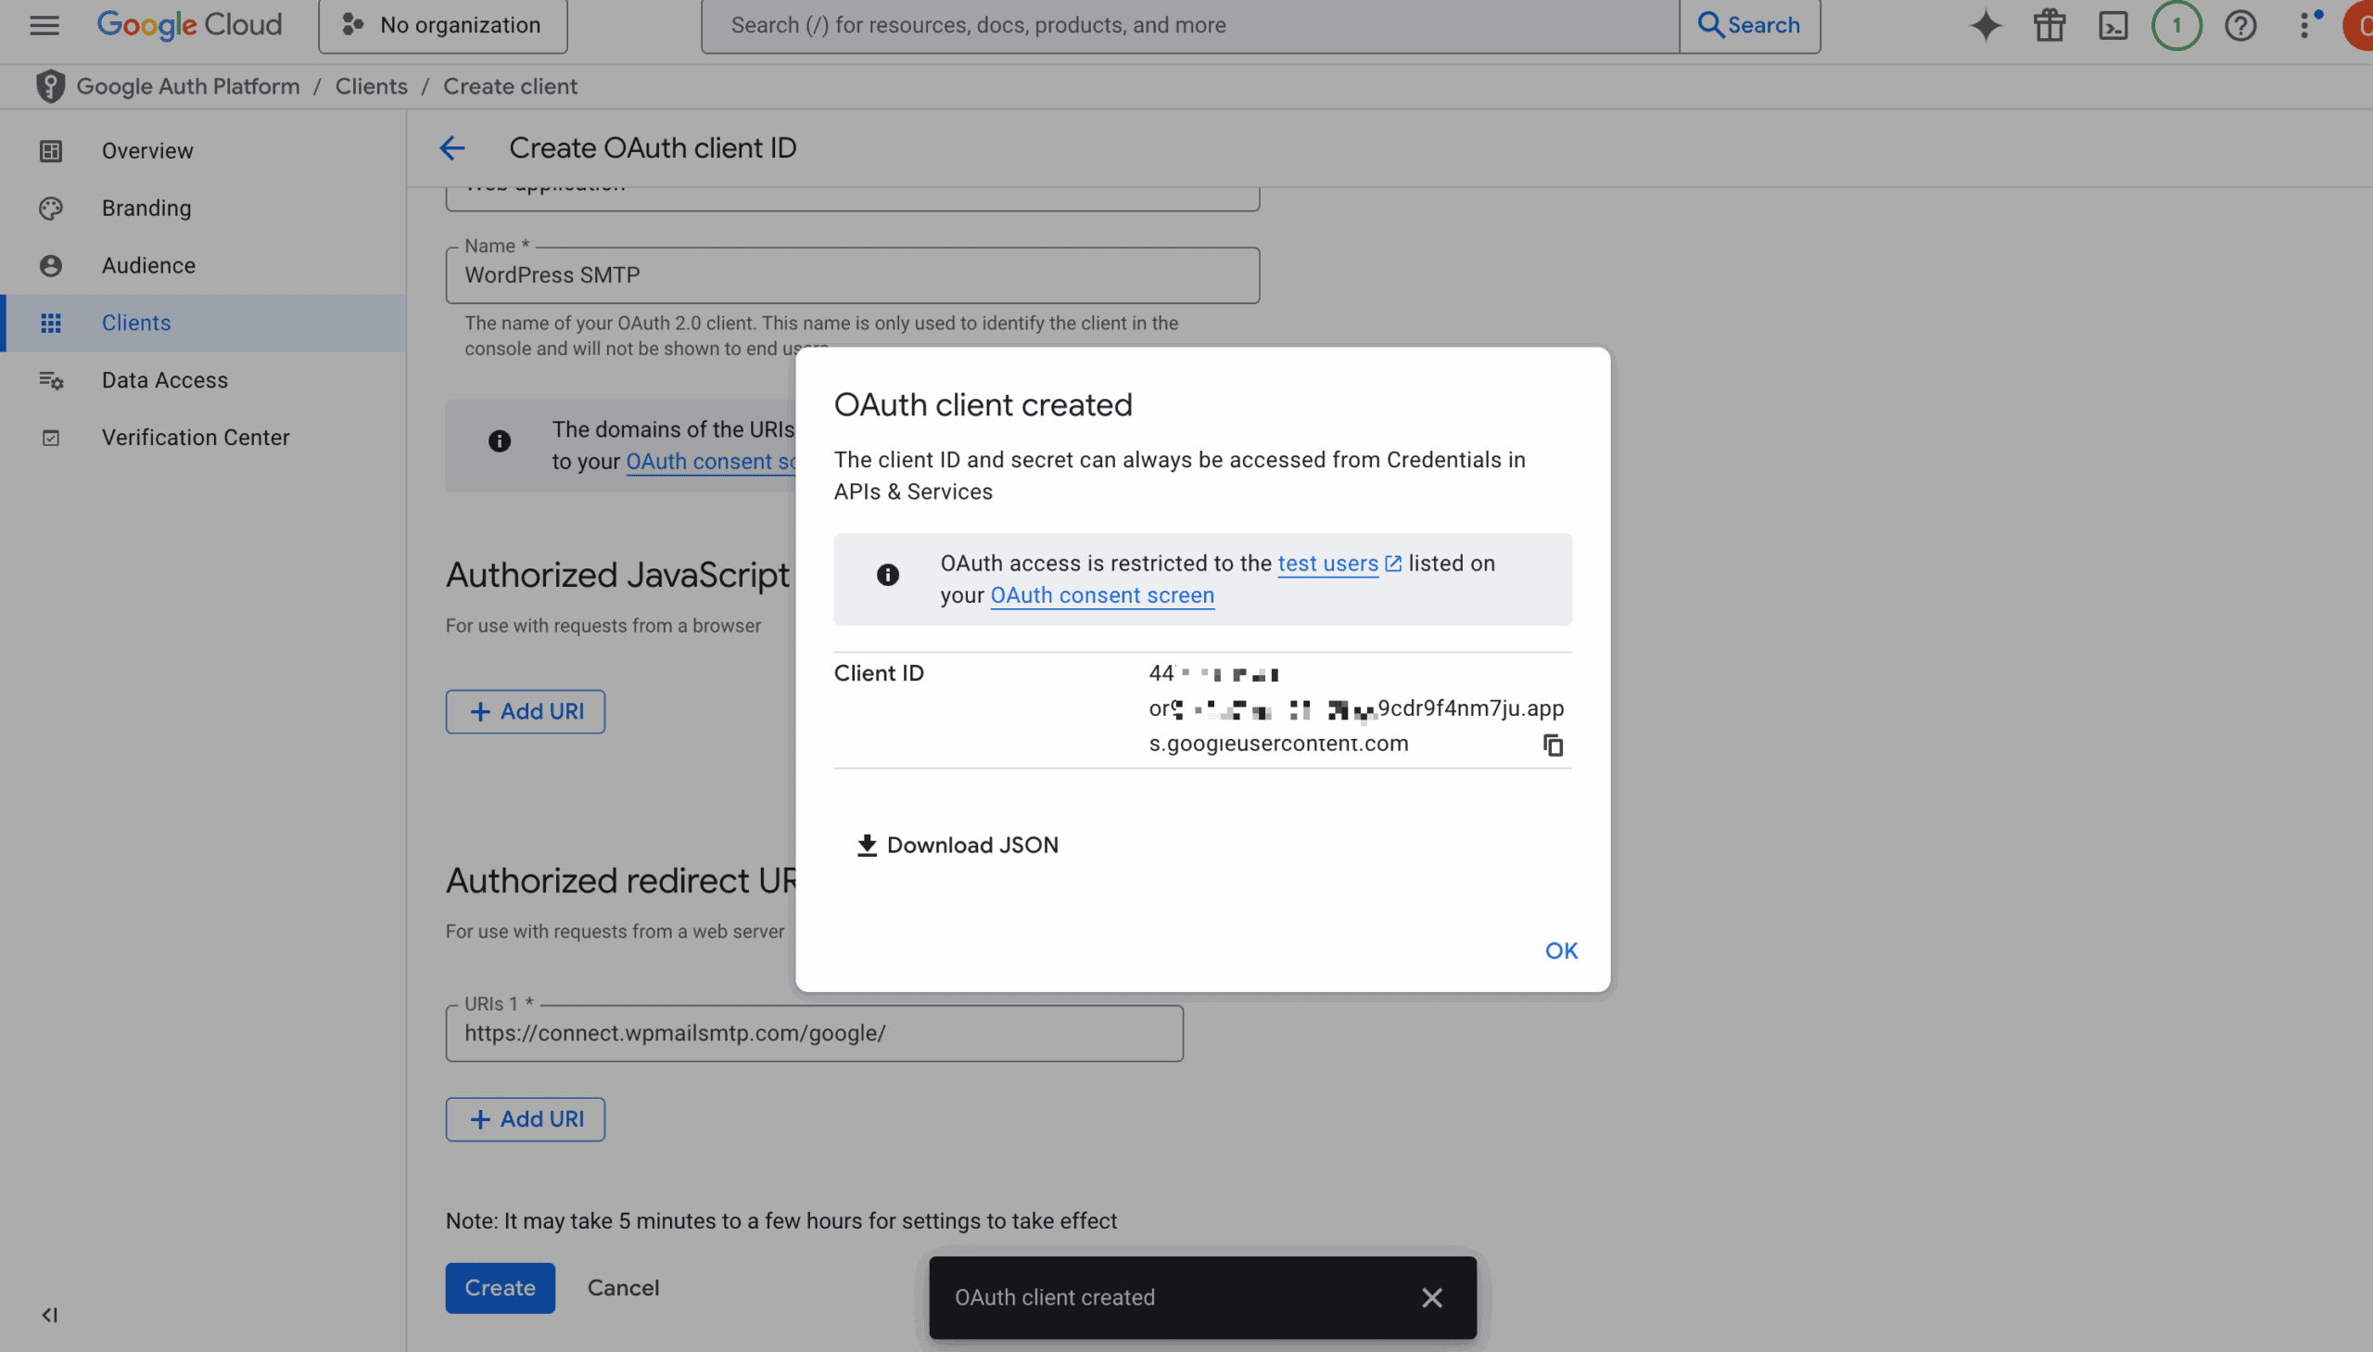This screenshot has width=2373, height=1352.
Task: Open the more options vertical dots
Action: point(2305,25)
